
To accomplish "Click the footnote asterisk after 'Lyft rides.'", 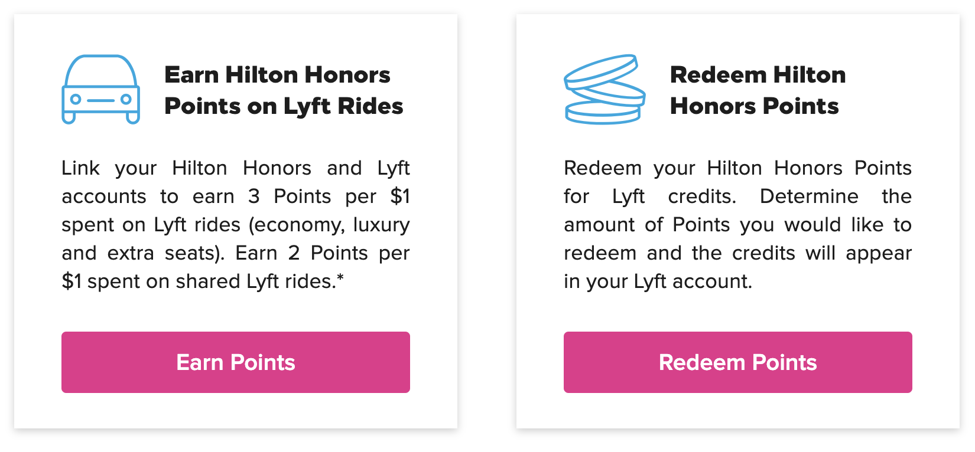I will 340,277.
